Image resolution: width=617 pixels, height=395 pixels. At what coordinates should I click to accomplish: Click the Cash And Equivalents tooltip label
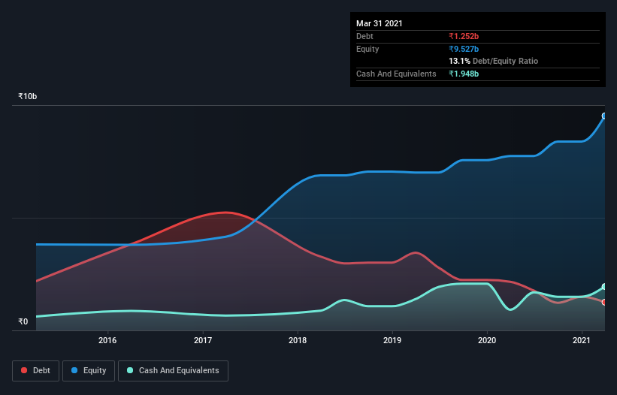pyautogui.click(x=396, y=74)
